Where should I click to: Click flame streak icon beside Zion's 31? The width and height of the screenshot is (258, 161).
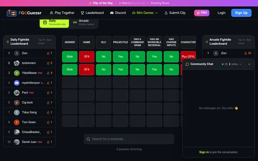pyautogui.click(x=246, y=53)
